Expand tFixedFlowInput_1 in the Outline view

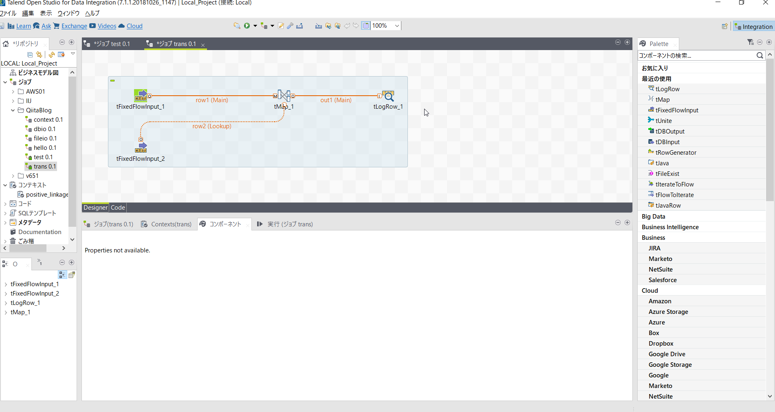pos(6,284)
